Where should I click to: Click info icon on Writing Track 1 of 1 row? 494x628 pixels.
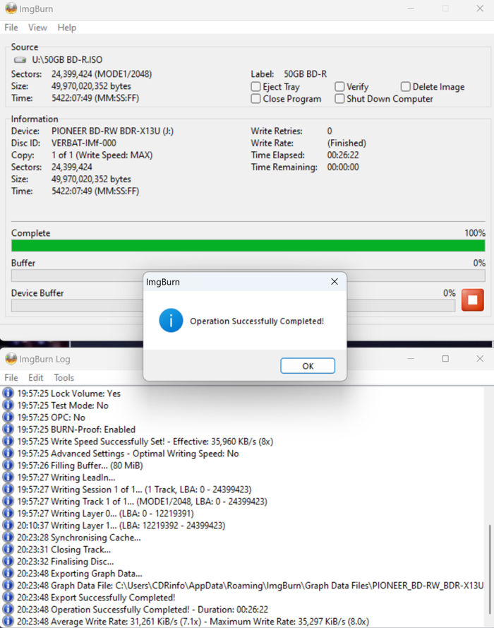(8, 501)
